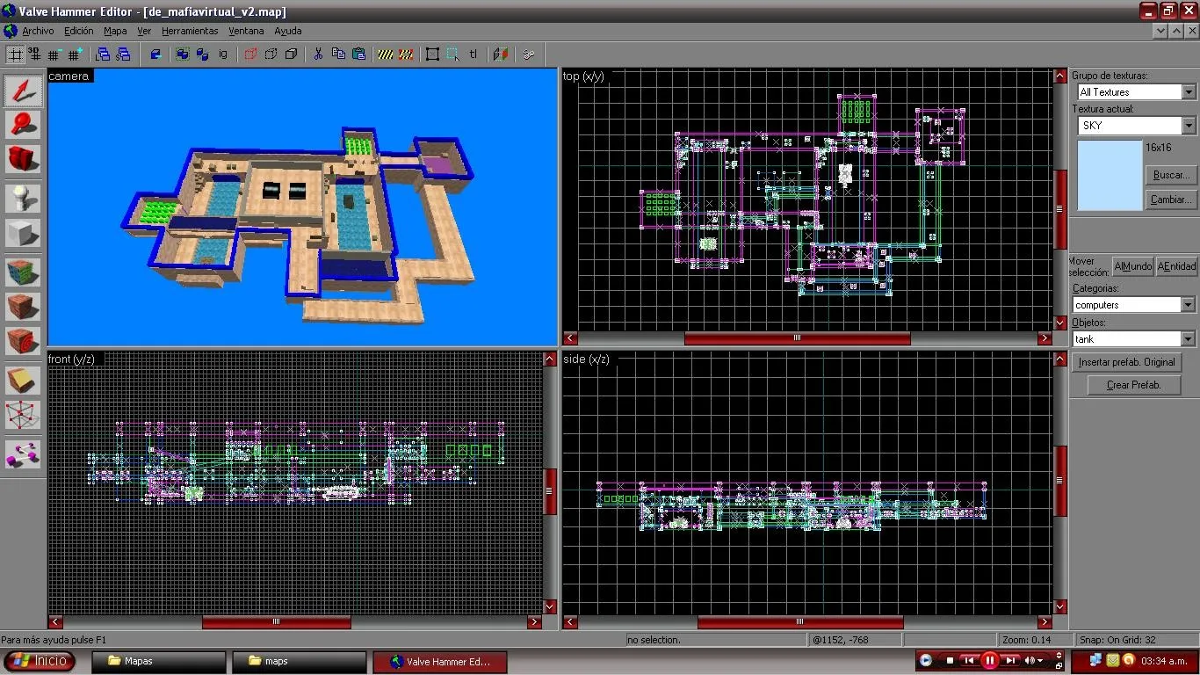Image resolution: width=1200 pixels, height=675 pixels.
Task: Open the Mapa menu
Action: point(115,31)
